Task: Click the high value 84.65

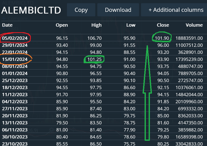Action: click(96, 137)
